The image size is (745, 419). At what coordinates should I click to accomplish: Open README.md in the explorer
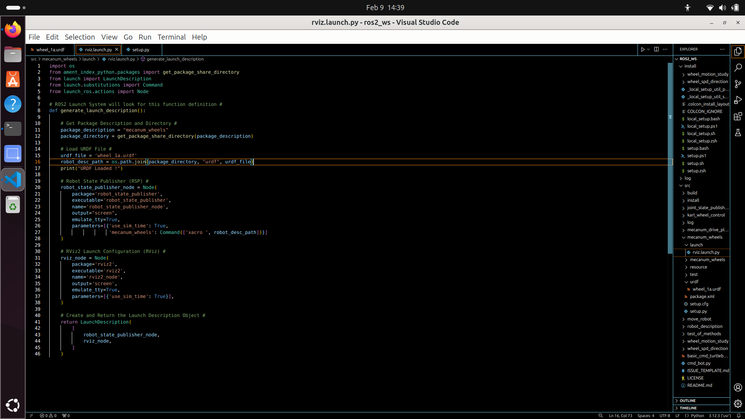pyautogui.click(x=702, y=385)
